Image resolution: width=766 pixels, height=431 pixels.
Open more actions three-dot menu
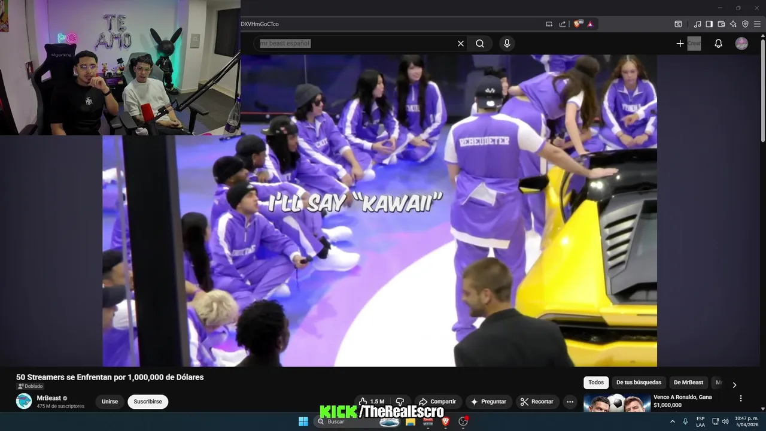pyautogui.click(x=570, y=402)
